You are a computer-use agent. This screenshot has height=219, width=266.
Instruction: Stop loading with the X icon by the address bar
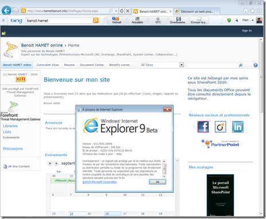pos(128,11)
